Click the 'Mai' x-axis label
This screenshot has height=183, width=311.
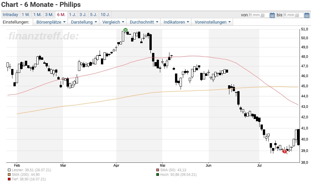(x=163, y=165)
